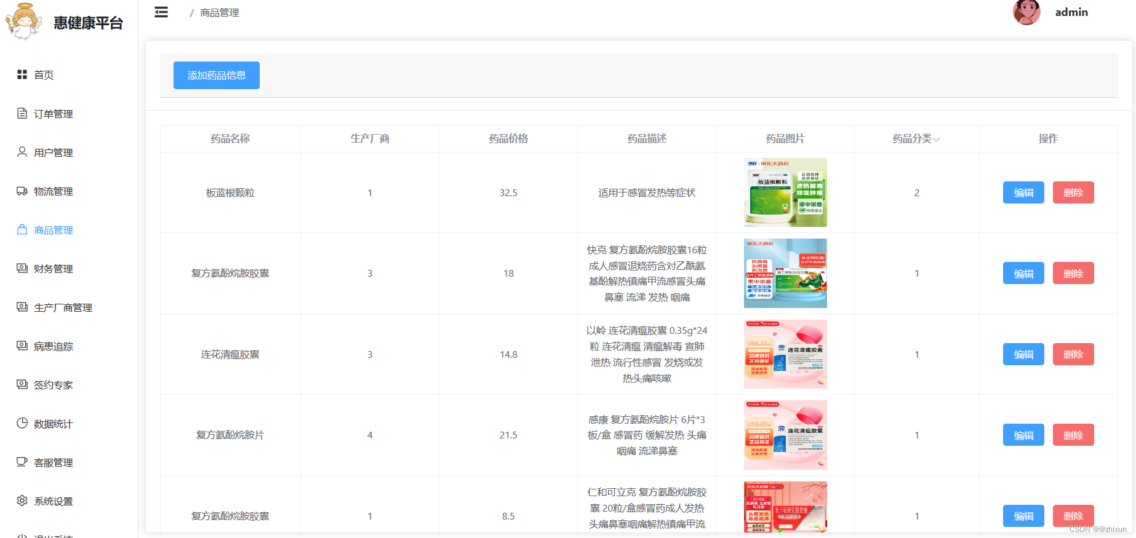The height and width of the screenshot is (538, 1136).
Task: Click the pie chart icon beside 数据统计
Action: click(x=22, y=423)
